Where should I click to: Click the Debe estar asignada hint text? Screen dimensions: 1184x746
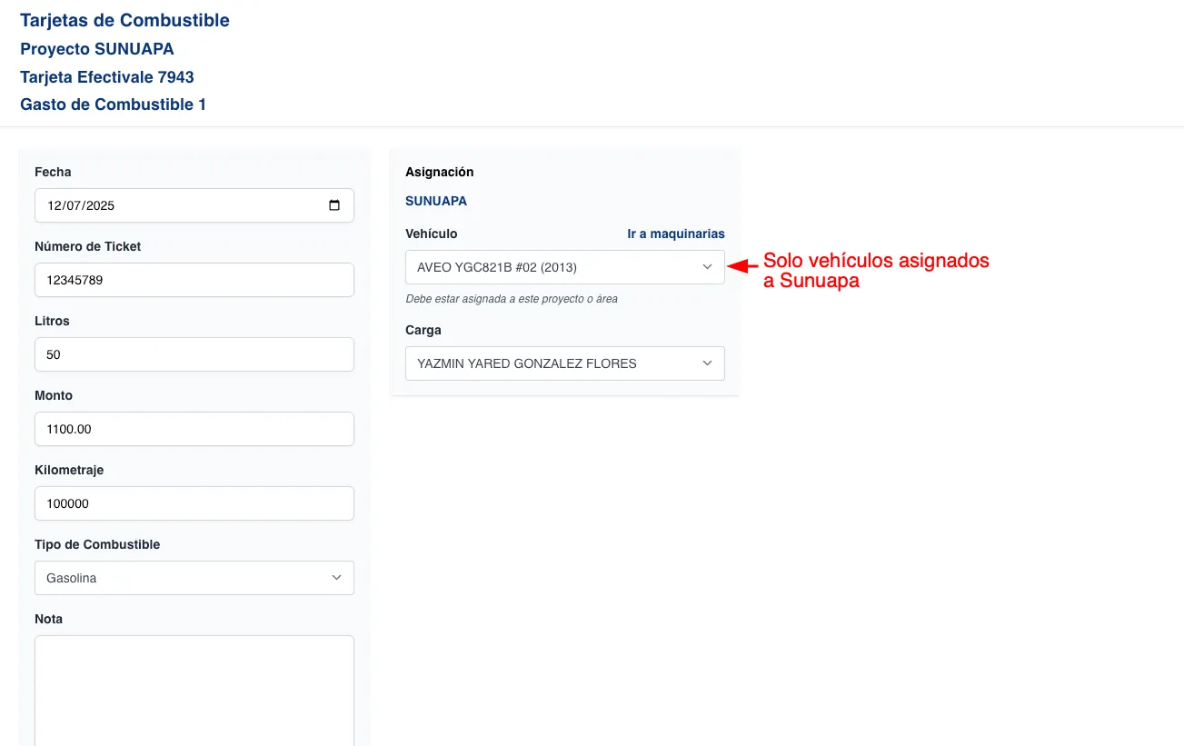[x=512, y=299]
